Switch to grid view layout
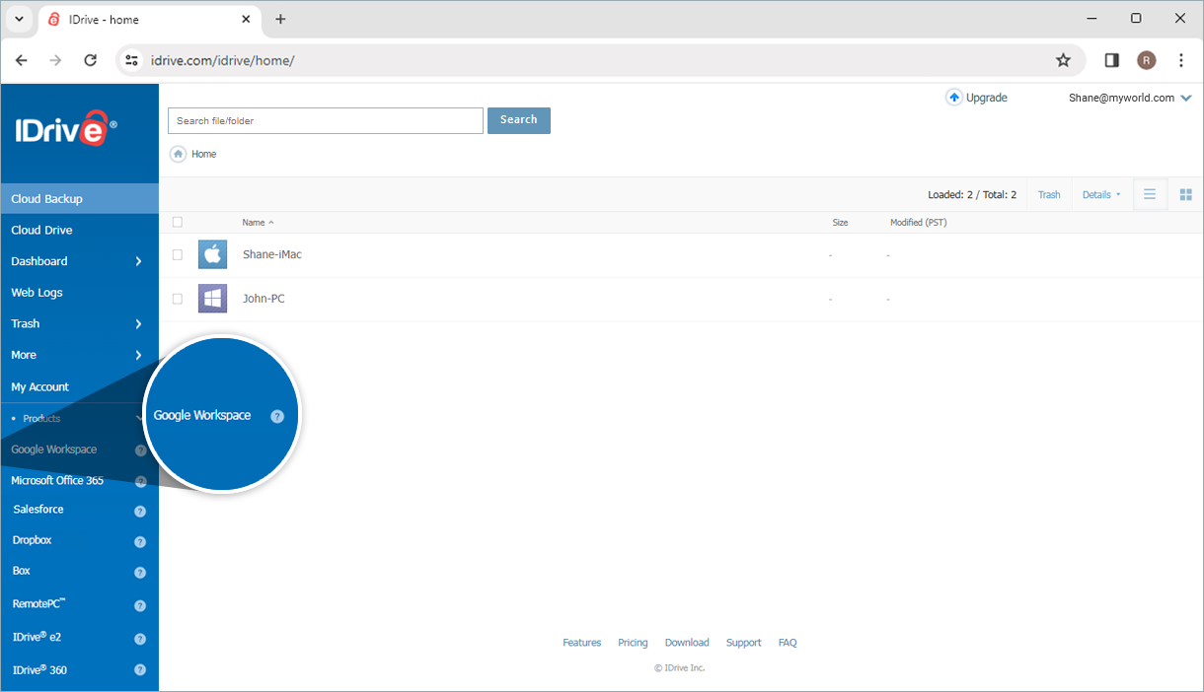 pyautogui.click(x=1186, y=195)
